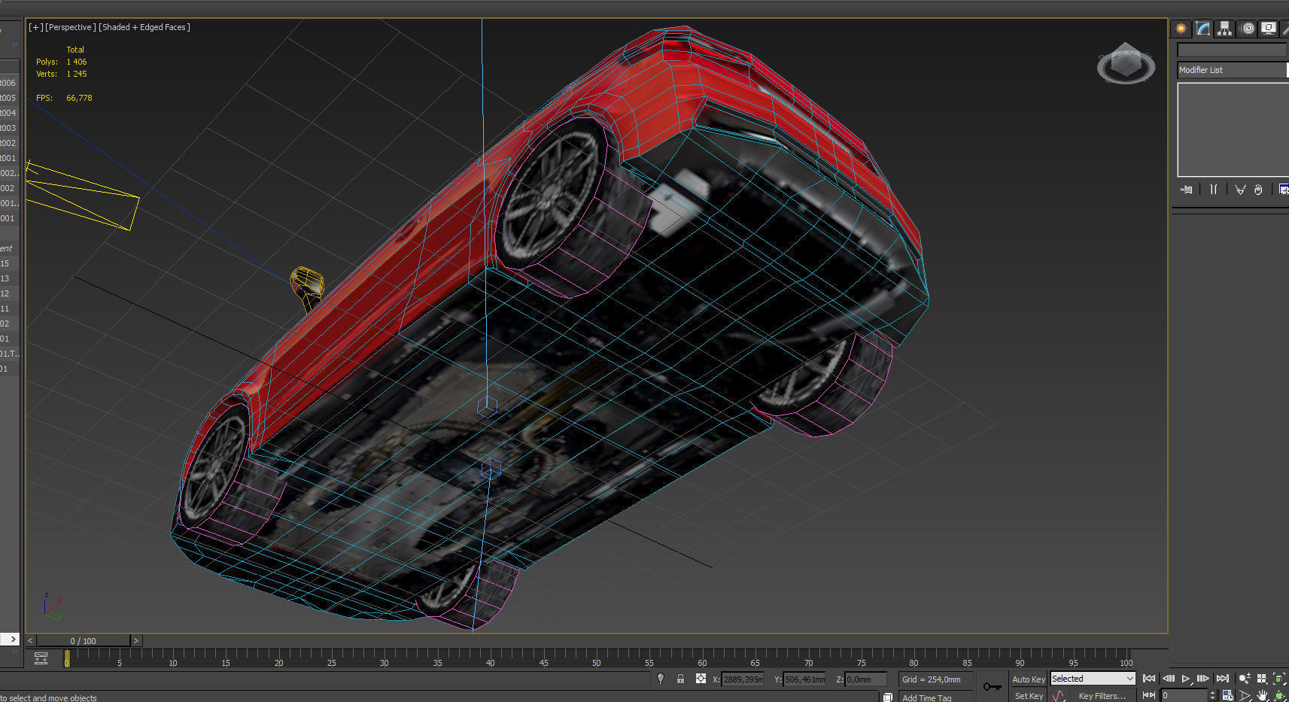This screenshot has height=702, width=1289.
Task: Click the time slider previous frame arrow
Action: pos(31,641)
